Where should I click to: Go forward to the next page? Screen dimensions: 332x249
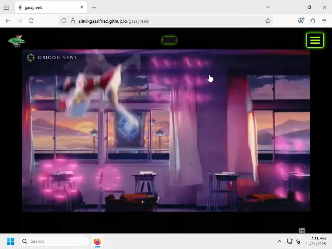(19, 21)
